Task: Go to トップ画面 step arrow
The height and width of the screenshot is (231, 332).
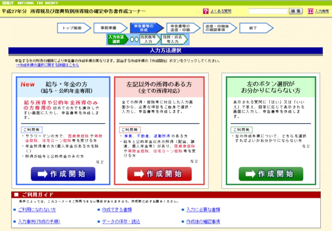Action: [x=74, y=28]
